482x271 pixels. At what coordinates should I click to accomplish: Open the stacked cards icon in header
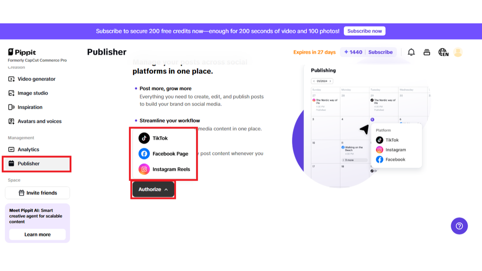click(x=427, y=52)
